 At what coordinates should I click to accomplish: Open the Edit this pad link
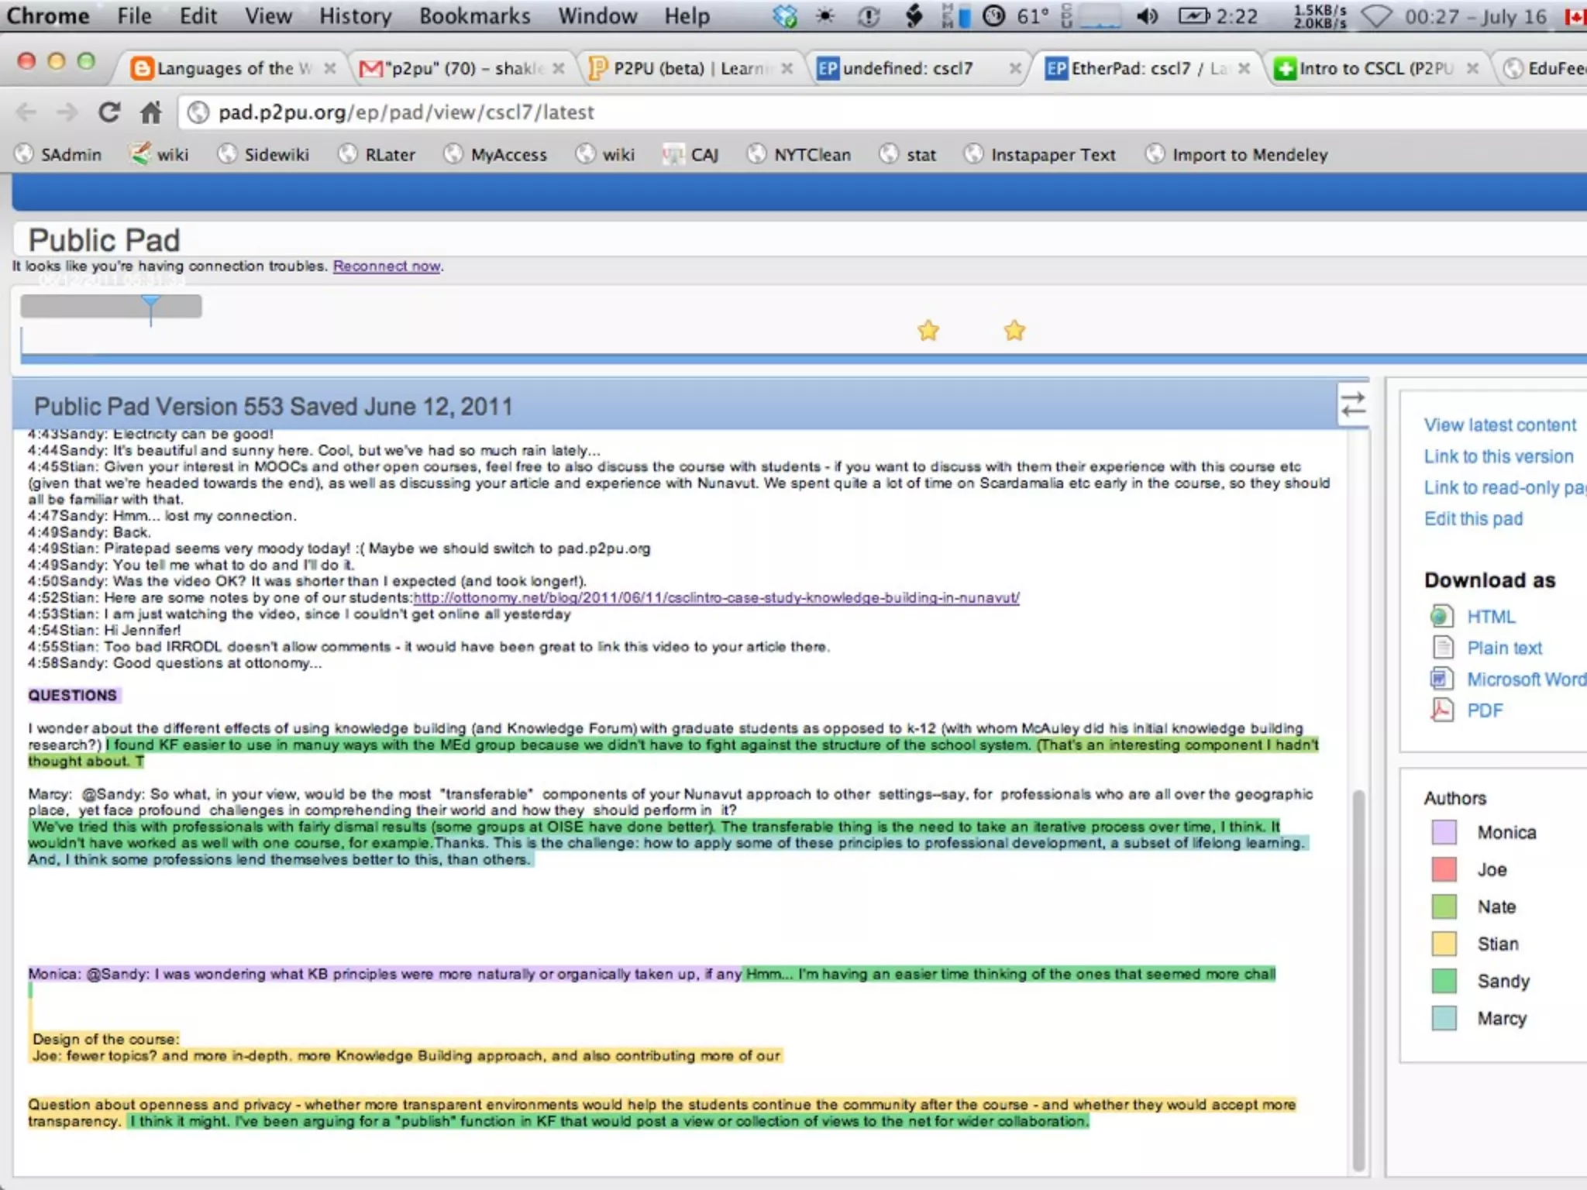point(1473,519)
